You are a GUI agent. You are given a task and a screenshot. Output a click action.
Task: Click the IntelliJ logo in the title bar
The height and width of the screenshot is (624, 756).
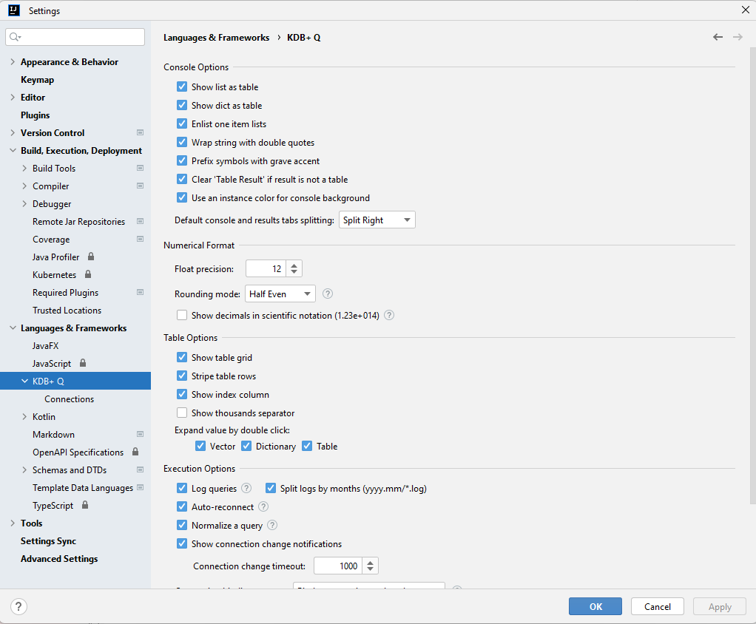tap(14, 10)
